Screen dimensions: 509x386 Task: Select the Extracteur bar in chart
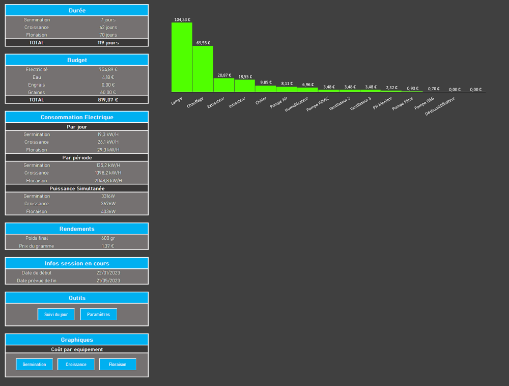click(x=223, y=85)
